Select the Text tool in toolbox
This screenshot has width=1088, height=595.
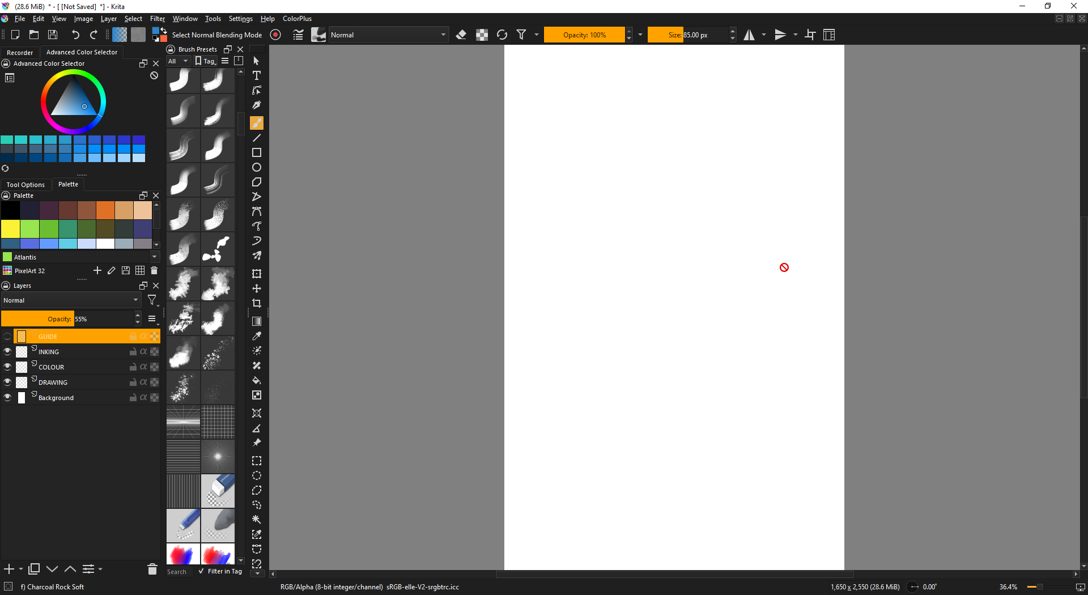tap(257, 75)
